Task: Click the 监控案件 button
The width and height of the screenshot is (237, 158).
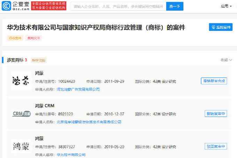Action: (221, 27)
